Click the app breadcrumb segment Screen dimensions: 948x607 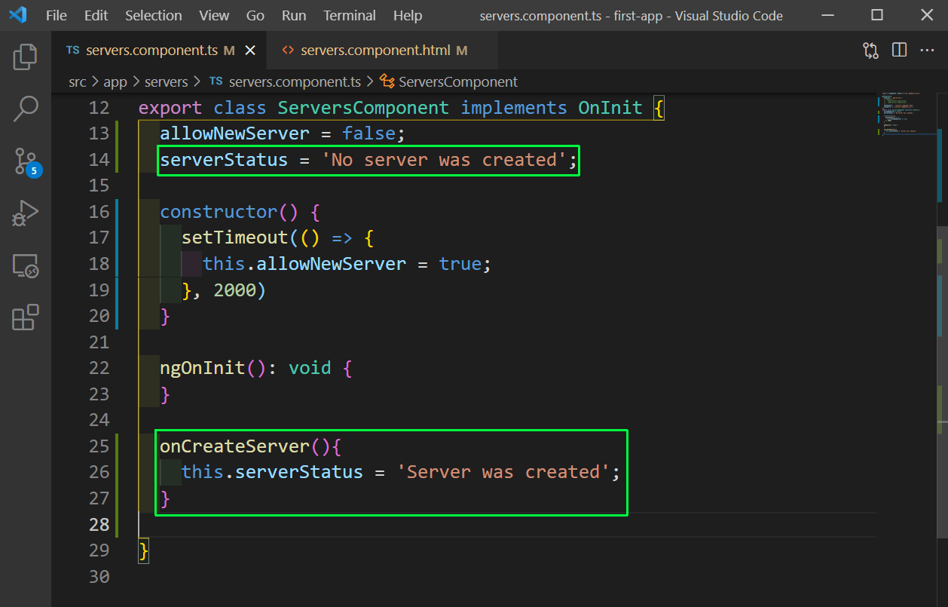[x=115, y=81]
